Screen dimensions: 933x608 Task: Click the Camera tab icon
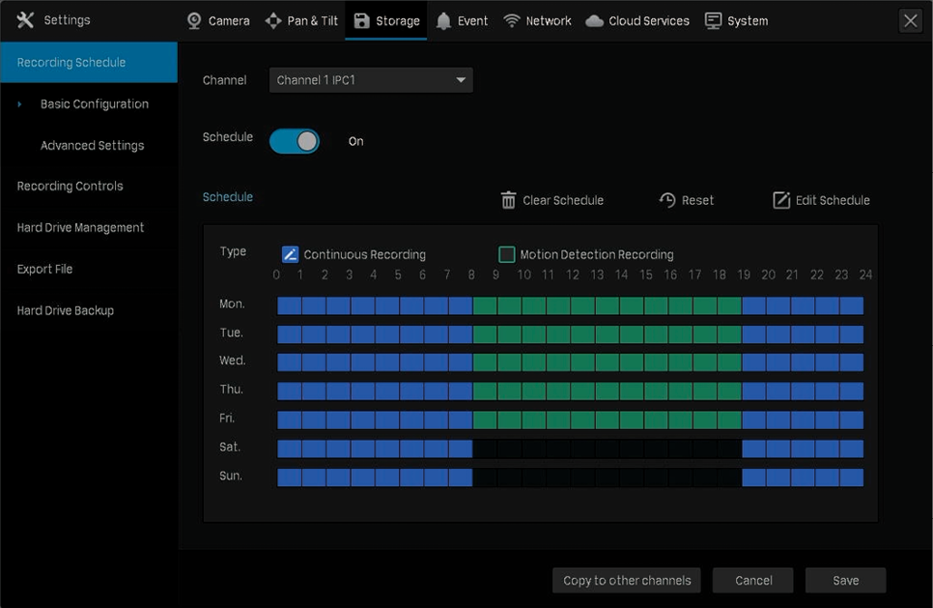tap(194, 21)
